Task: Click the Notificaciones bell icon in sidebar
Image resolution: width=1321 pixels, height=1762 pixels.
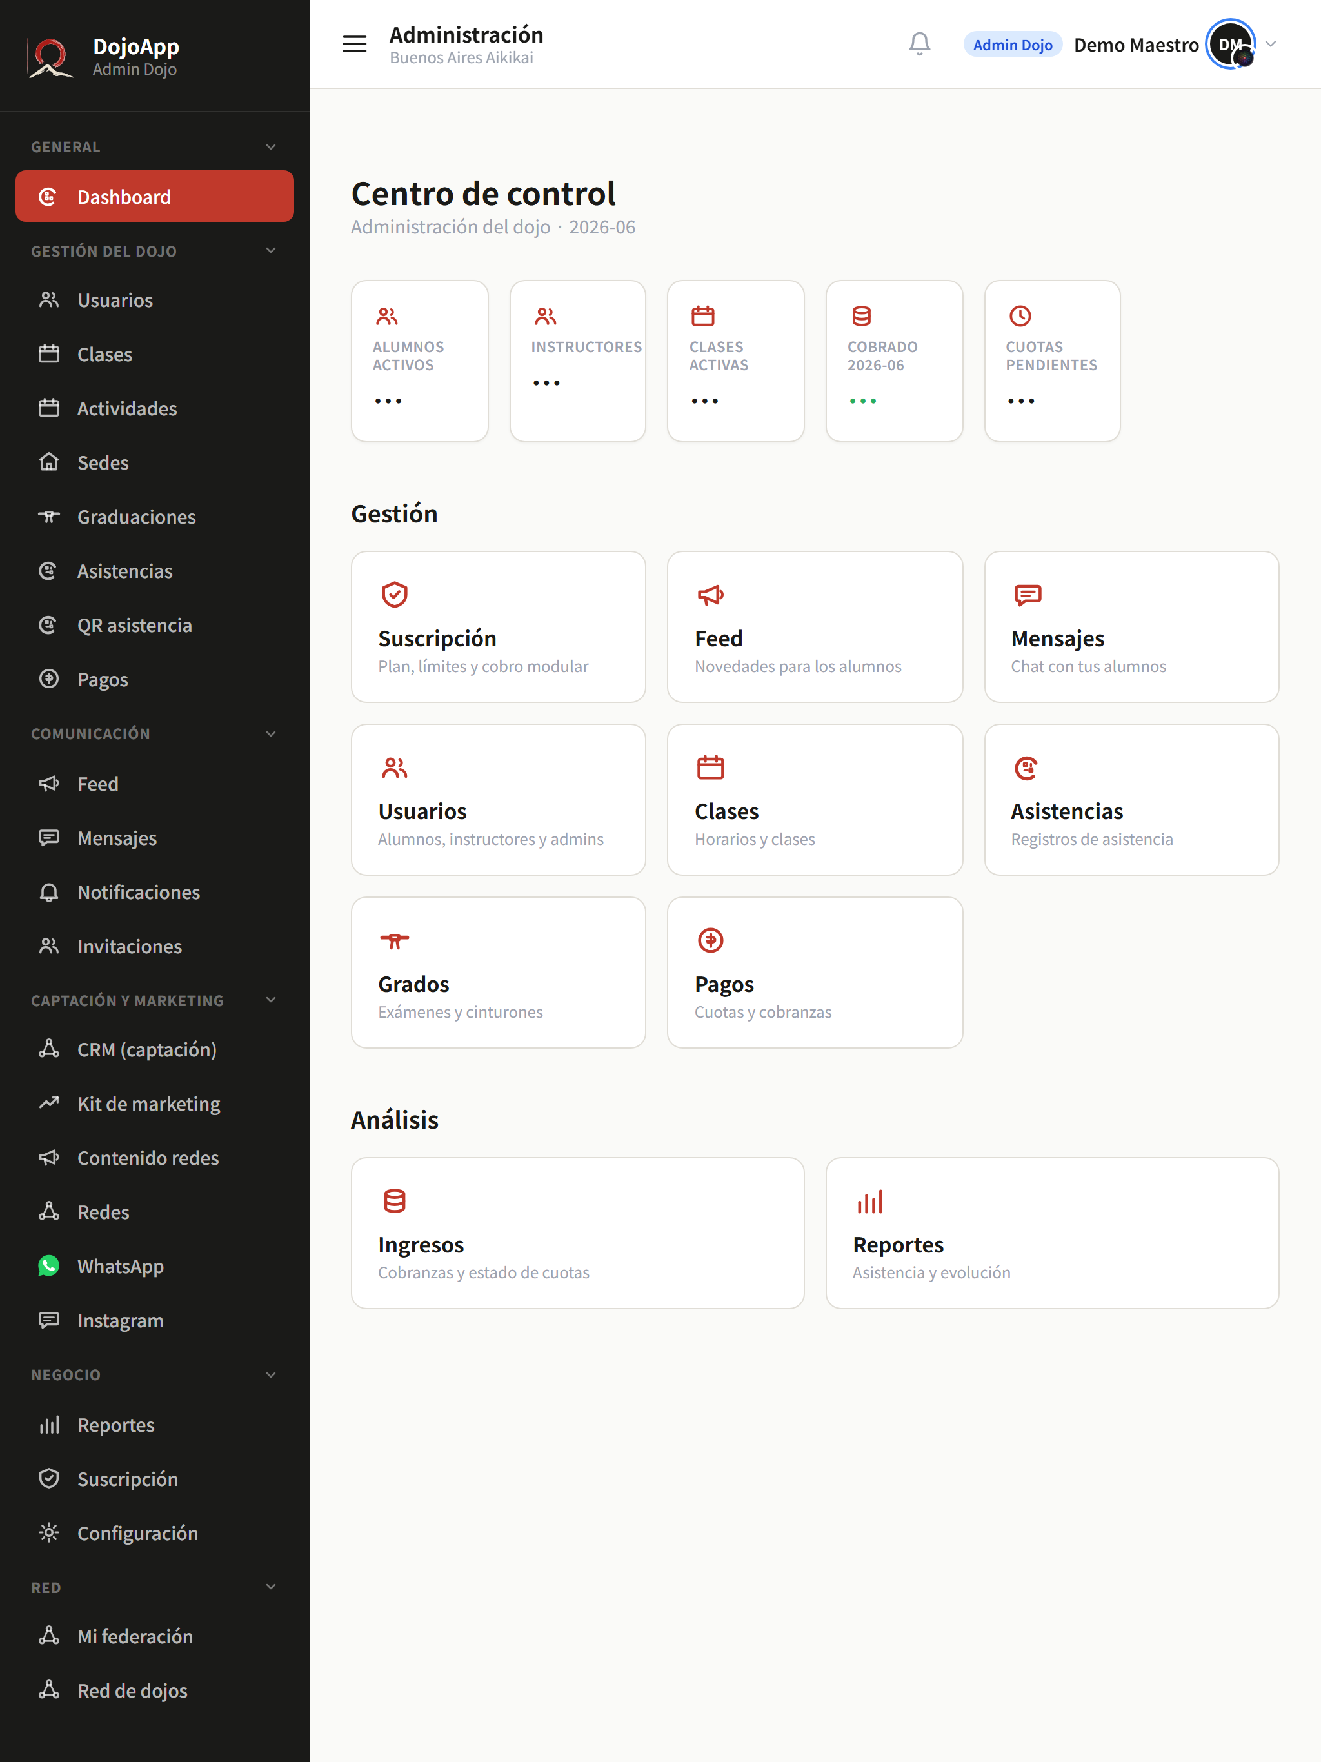Action: (48, 891)
